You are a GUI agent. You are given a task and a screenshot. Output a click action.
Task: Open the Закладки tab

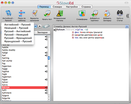coord(42,32)
